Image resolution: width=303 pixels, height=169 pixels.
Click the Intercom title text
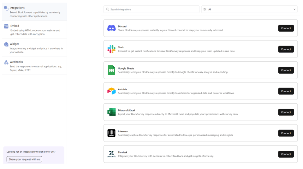coord(123,131)
